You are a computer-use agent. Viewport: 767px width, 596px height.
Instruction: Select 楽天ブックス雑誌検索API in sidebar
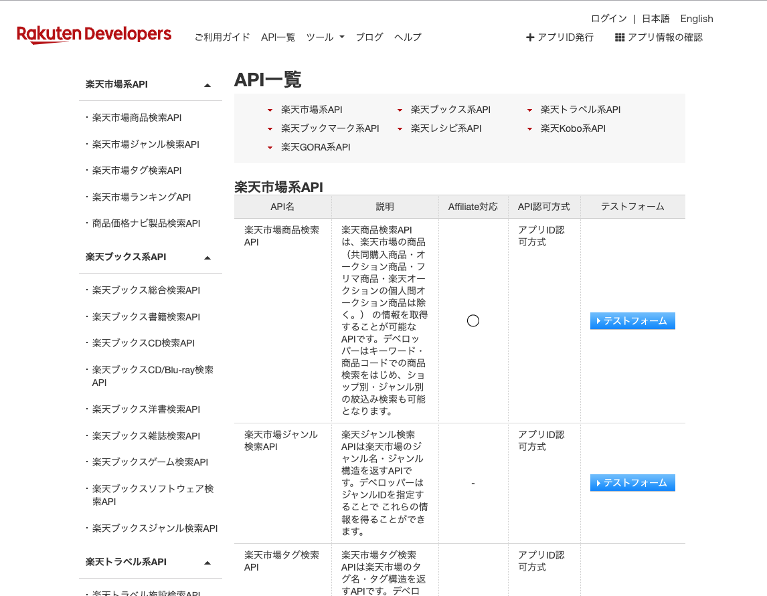[147, 436]
